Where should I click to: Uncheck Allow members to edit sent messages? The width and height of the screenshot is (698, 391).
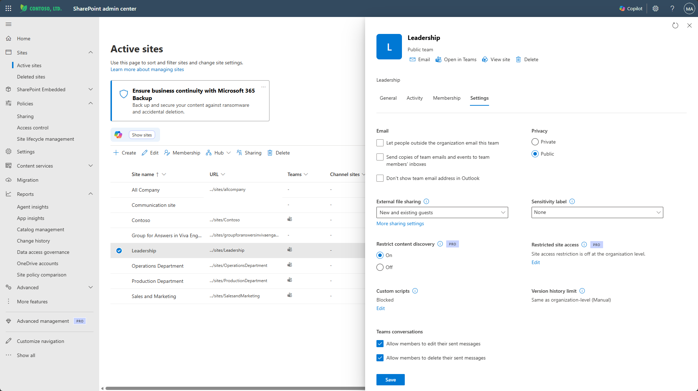tap(380, 344)
